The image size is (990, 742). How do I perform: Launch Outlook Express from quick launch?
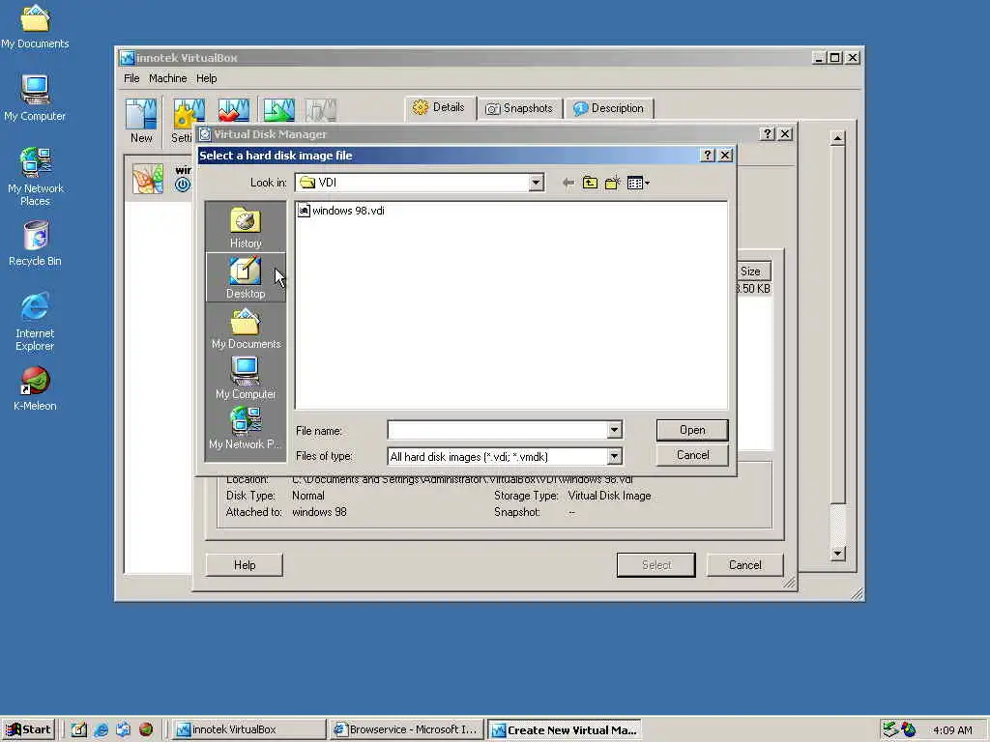click(x=123, y=729)
